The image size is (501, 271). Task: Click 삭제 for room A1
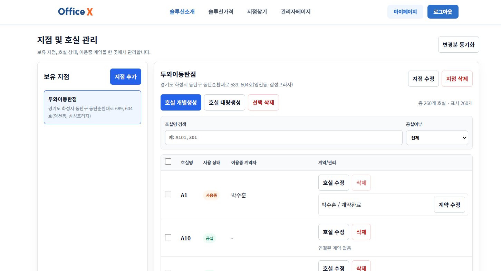361,183
